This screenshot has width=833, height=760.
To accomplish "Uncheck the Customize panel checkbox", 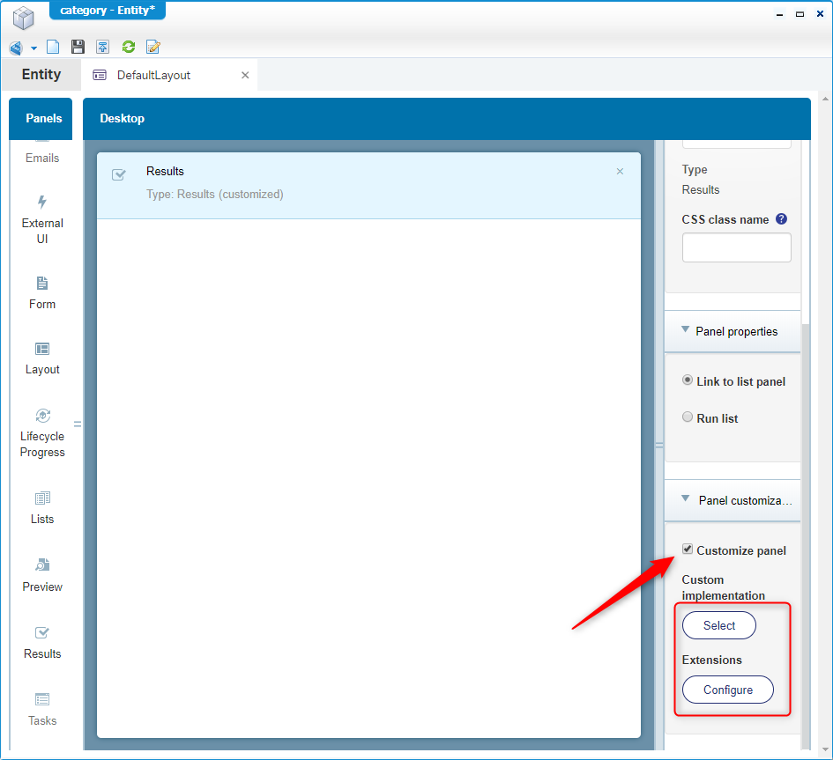I will click(x=688, y=550).
